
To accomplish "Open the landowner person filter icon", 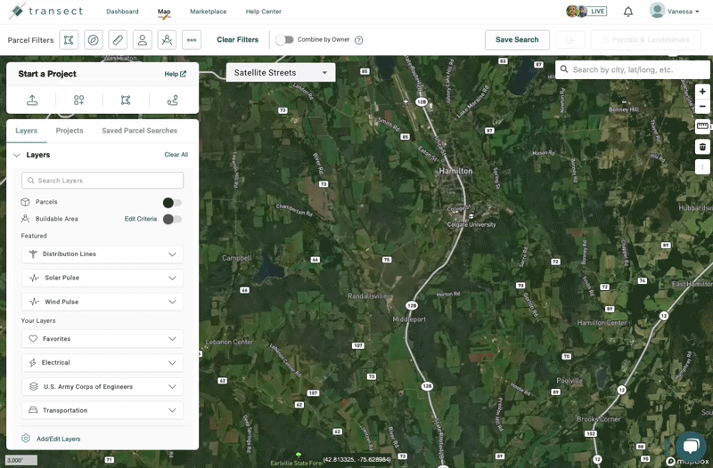I will point(142,40).
